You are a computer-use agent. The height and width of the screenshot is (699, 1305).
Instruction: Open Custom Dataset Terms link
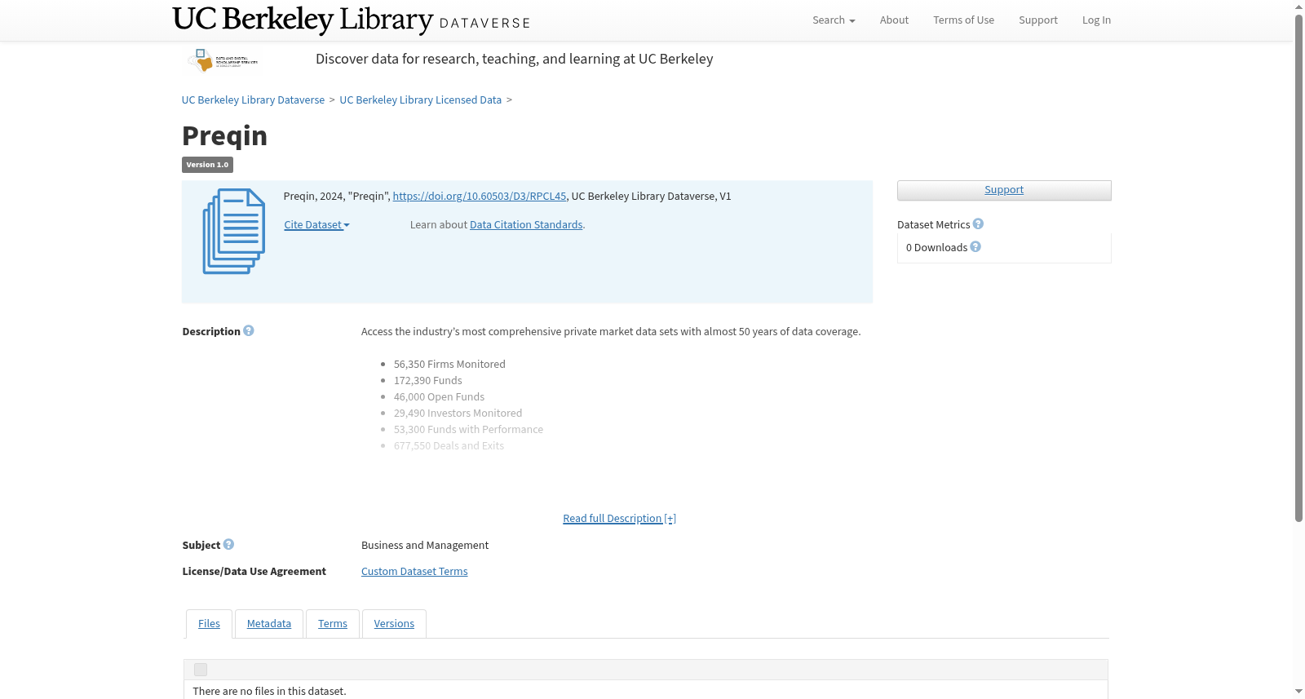[414, 571]
